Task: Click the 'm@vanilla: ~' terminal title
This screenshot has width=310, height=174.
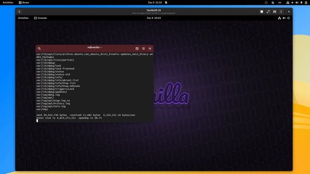Action: [x=94, y=47]
